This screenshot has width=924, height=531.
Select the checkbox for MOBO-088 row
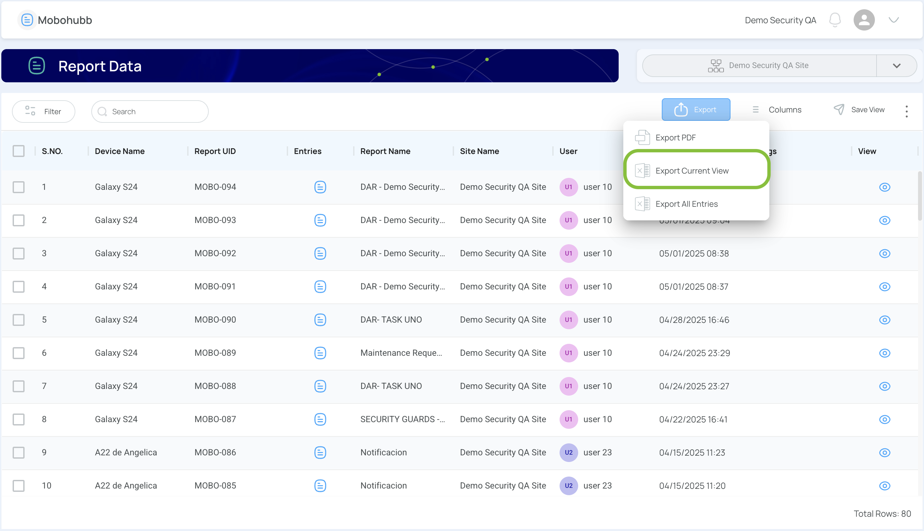[19, 386]
